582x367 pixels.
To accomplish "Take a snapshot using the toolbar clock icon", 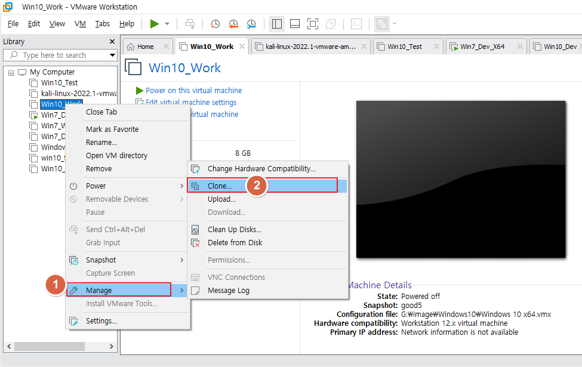I will (215, 24).
